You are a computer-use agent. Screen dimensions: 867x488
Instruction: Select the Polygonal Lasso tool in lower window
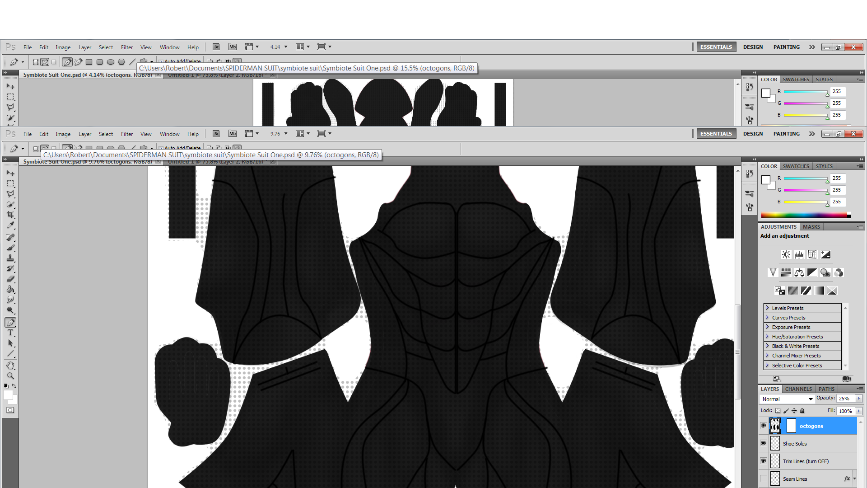(x=10, y=194)
